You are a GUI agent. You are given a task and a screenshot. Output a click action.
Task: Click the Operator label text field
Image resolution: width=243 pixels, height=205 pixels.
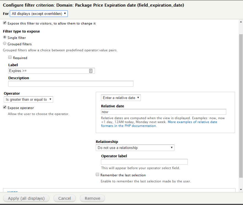pyautogui.click(x=144, y=162)
